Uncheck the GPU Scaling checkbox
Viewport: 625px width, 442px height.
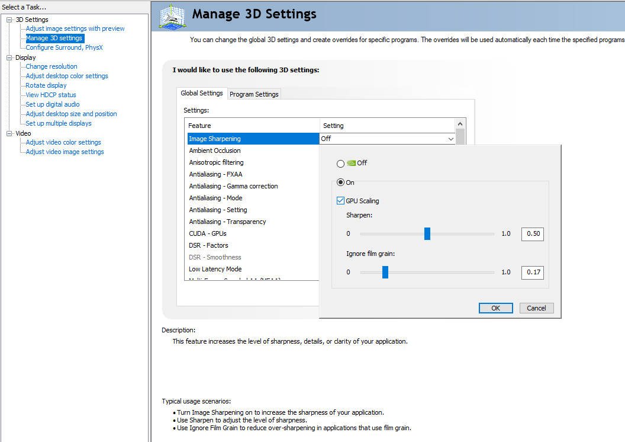coord(340,201)
